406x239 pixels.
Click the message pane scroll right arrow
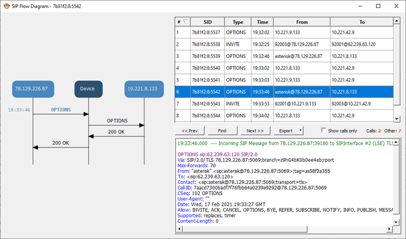[x=389, y=229]
